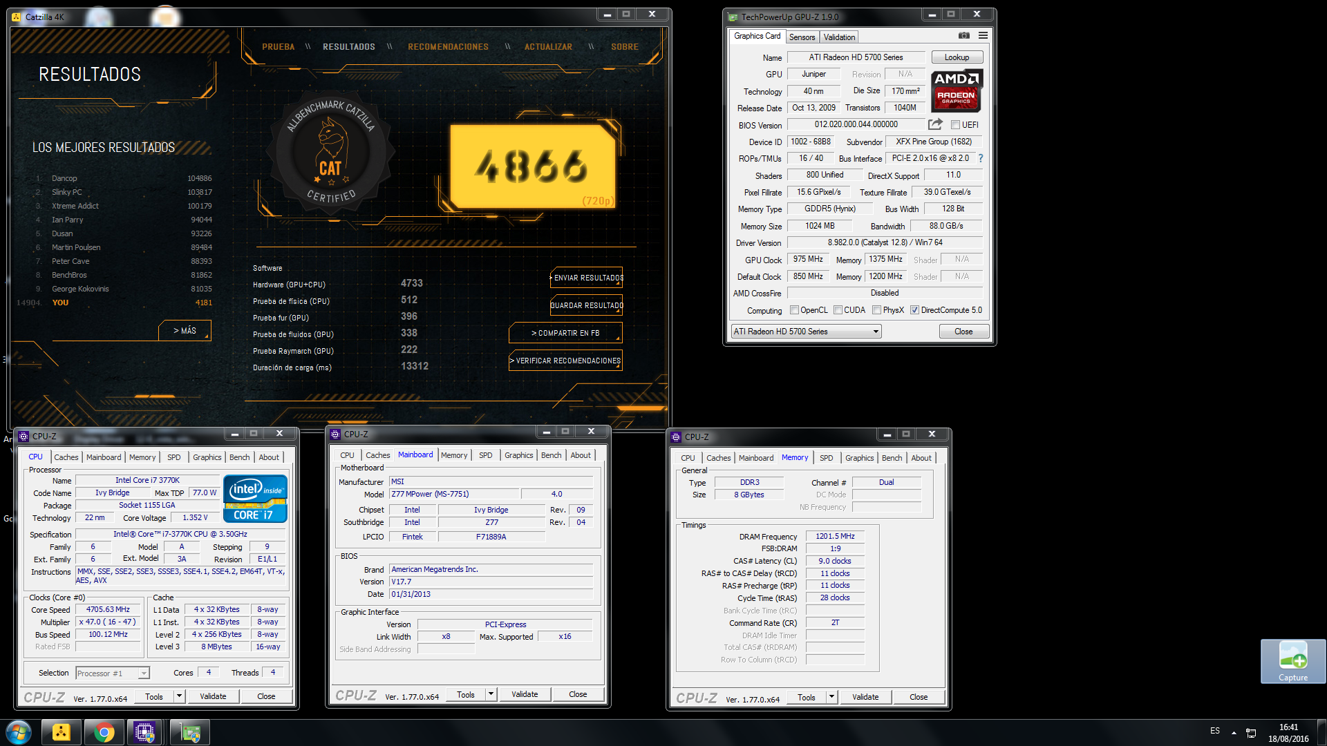Screen dimensions: 1327x746
Task: Click the Intel Core i7 logo in CPU-Z
Action: 255,499
